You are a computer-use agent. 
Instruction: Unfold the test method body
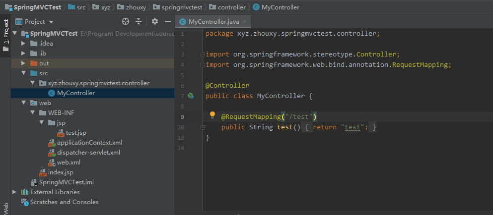[203, 128]
